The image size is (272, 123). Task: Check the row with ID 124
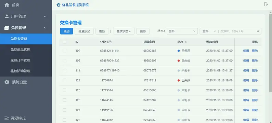coord(64,80)
